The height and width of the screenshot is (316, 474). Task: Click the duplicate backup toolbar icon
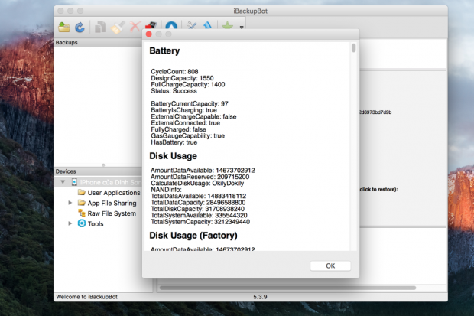tap(100, 27)
